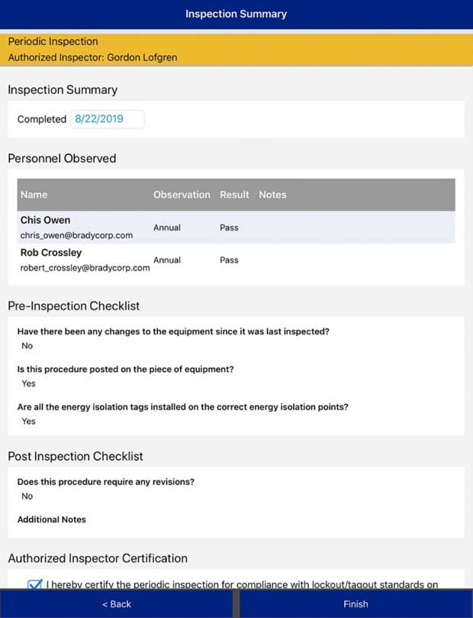473x618 pixels.
Task: Go back with the Back button
Action: (x=117, y=603)
